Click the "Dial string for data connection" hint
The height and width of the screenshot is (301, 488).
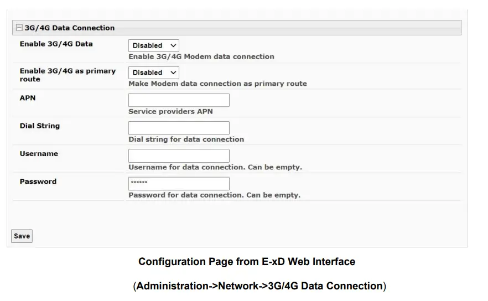pyautogui.click(x=186, y=139)
